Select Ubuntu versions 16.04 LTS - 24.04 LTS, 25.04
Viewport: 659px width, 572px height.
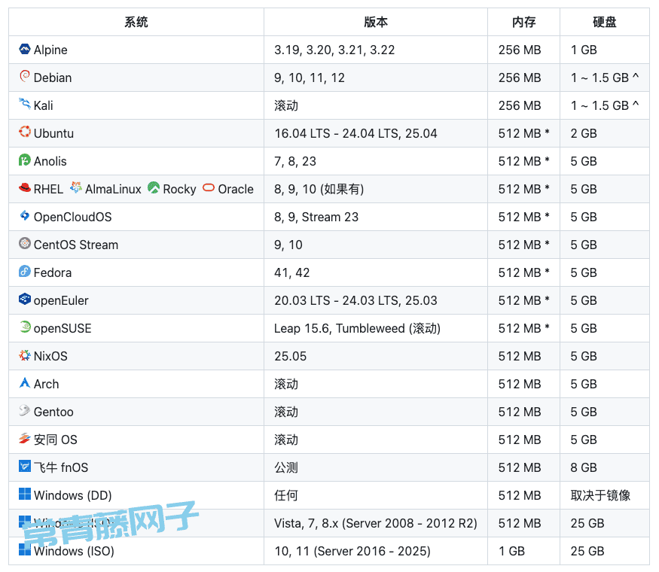coord(355,133)
